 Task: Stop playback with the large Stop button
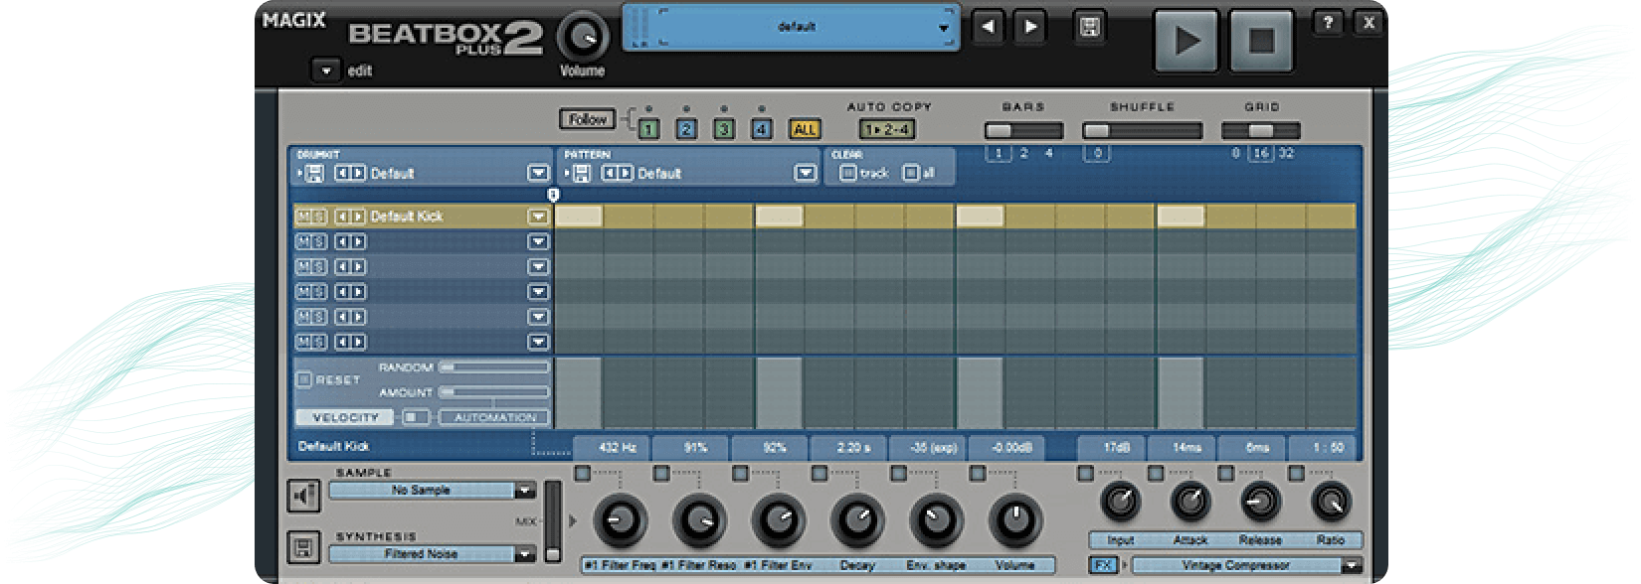(1261, 41)
